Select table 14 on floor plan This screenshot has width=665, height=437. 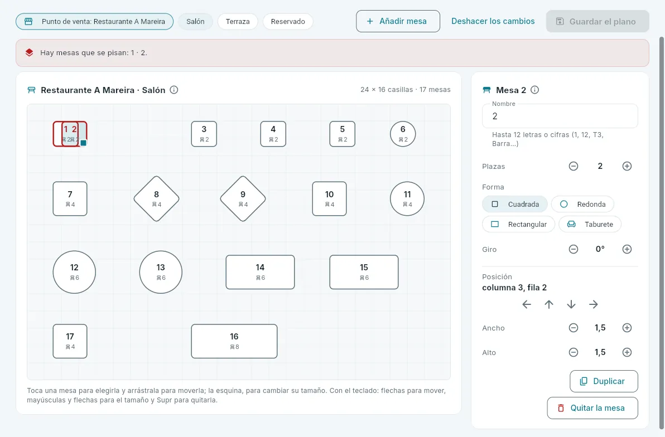click(260, 272)
